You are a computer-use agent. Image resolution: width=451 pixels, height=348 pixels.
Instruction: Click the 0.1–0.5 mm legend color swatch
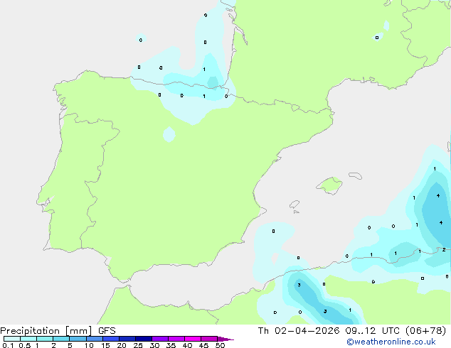(x=12, y=339)
